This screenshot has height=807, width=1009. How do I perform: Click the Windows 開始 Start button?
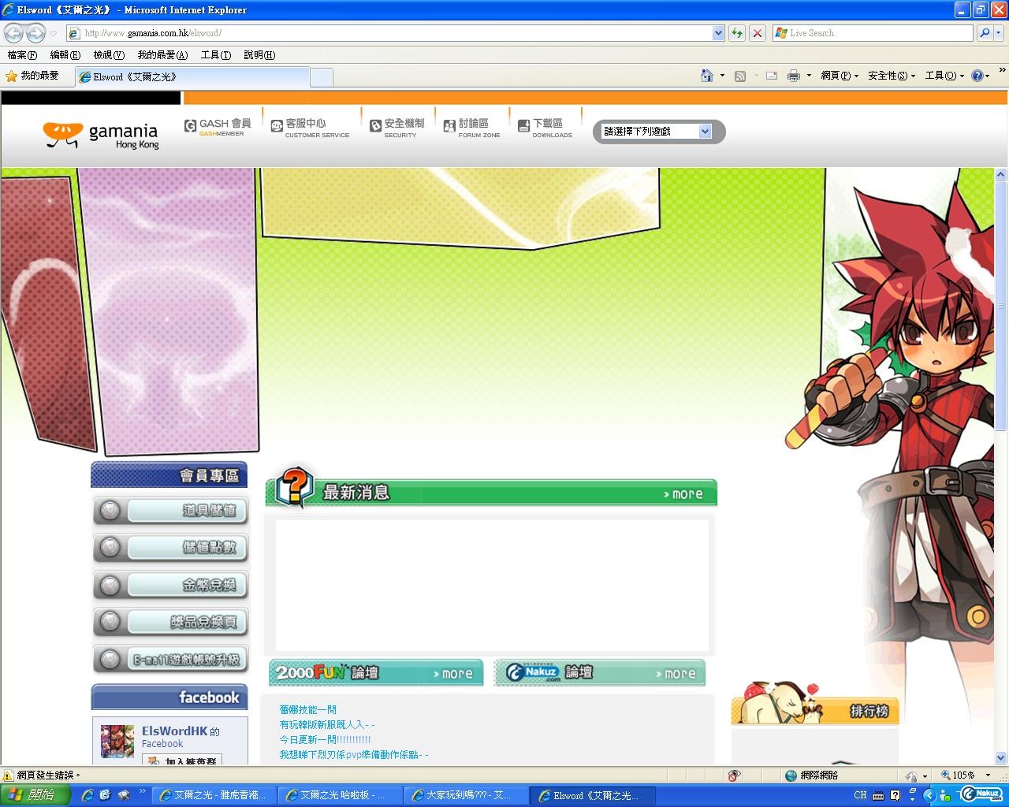[x=36, y=795]
